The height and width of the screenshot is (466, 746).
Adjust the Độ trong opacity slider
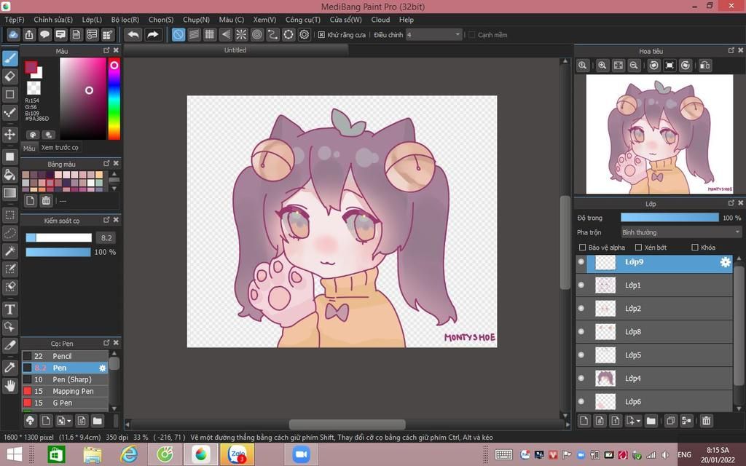click(x=670, y=217)
